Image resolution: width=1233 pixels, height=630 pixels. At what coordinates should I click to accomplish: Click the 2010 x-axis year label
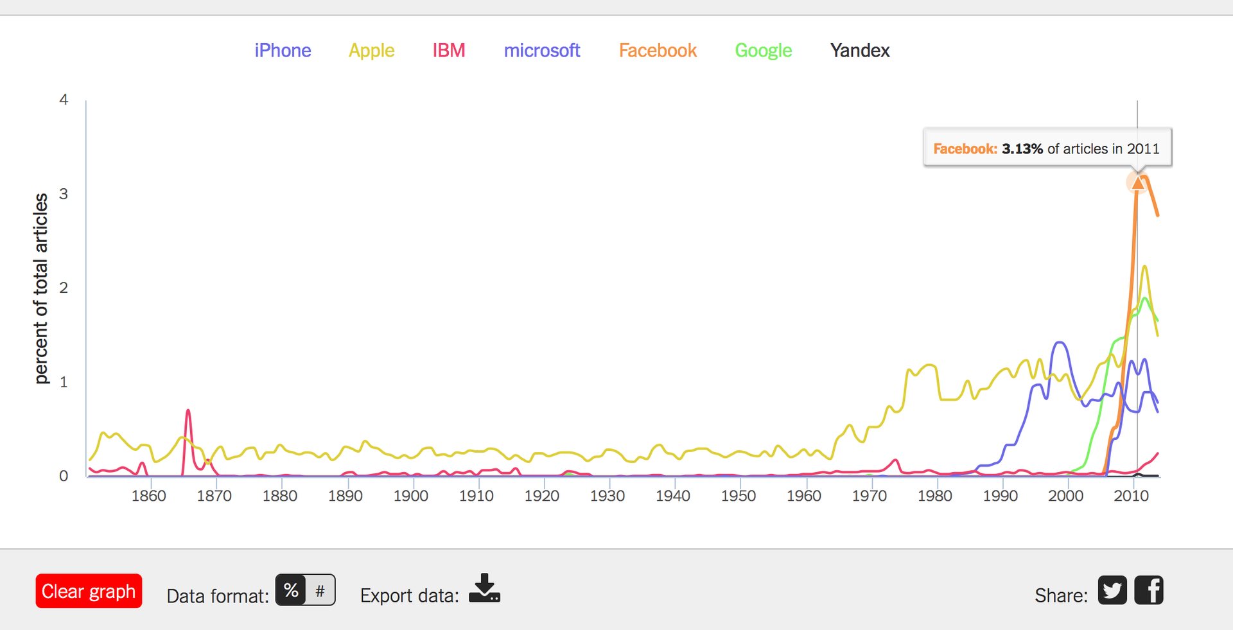[1131, 496]
